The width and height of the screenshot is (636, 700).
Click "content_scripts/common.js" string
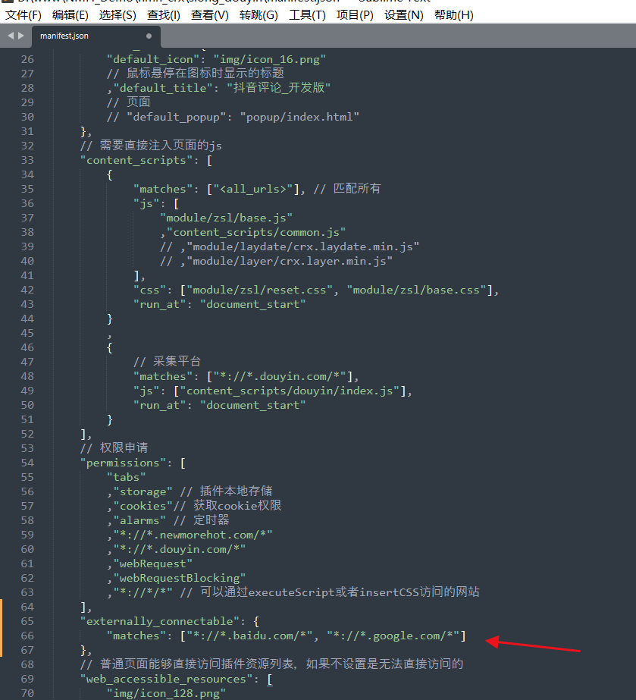pos(256,232)
